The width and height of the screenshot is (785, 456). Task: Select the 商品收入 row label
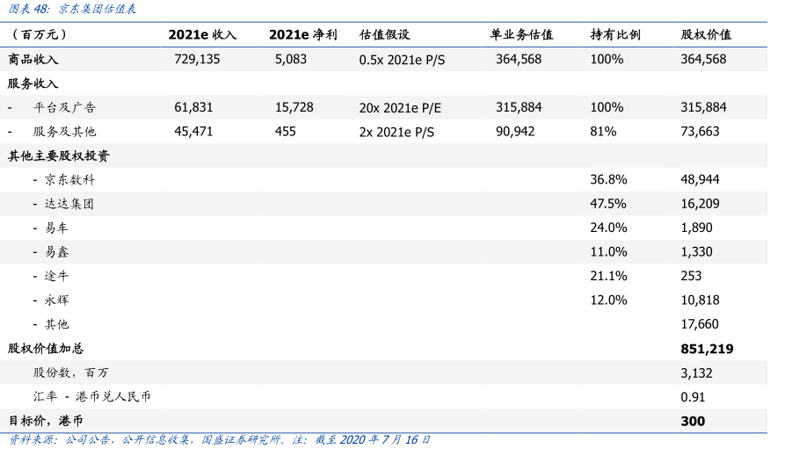tap(33, 59)
